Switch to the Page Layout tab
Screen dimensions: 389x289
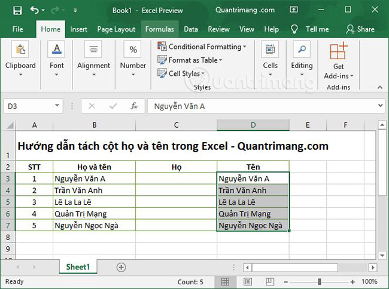tap(116, 29)
